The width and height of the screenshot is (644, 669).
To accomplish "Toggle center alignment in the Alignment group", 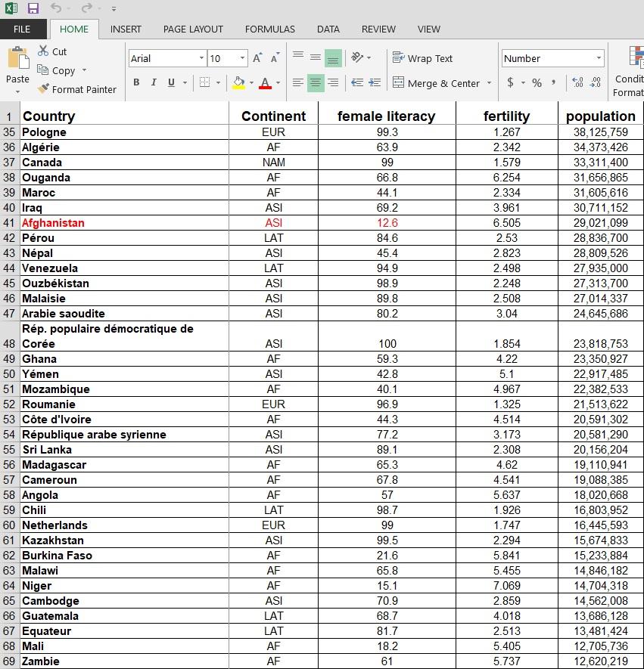I will point(315,82).
